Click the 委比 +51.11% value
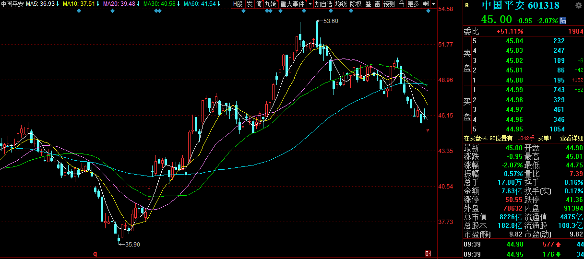584x259 pixels. (x=510, y=31)
